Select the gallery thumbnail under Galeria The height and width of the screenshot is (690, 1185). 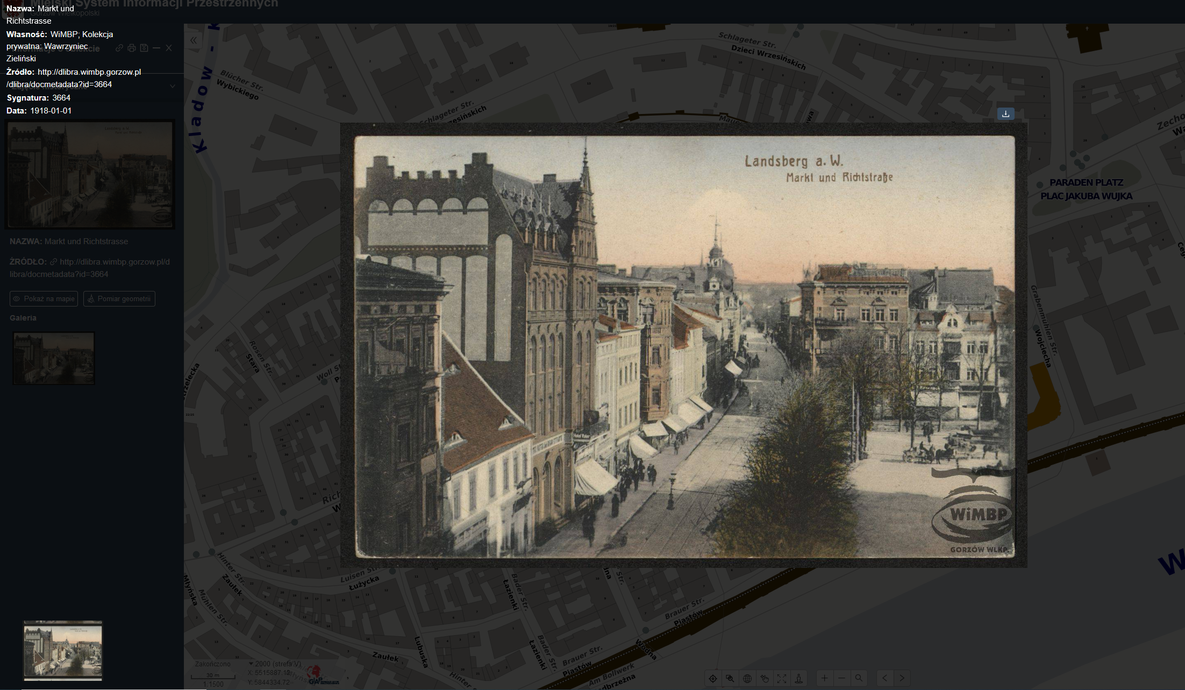(x=54, y=358)
